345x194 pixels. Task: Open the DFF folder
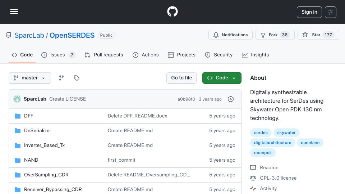(x=29, y=116)
